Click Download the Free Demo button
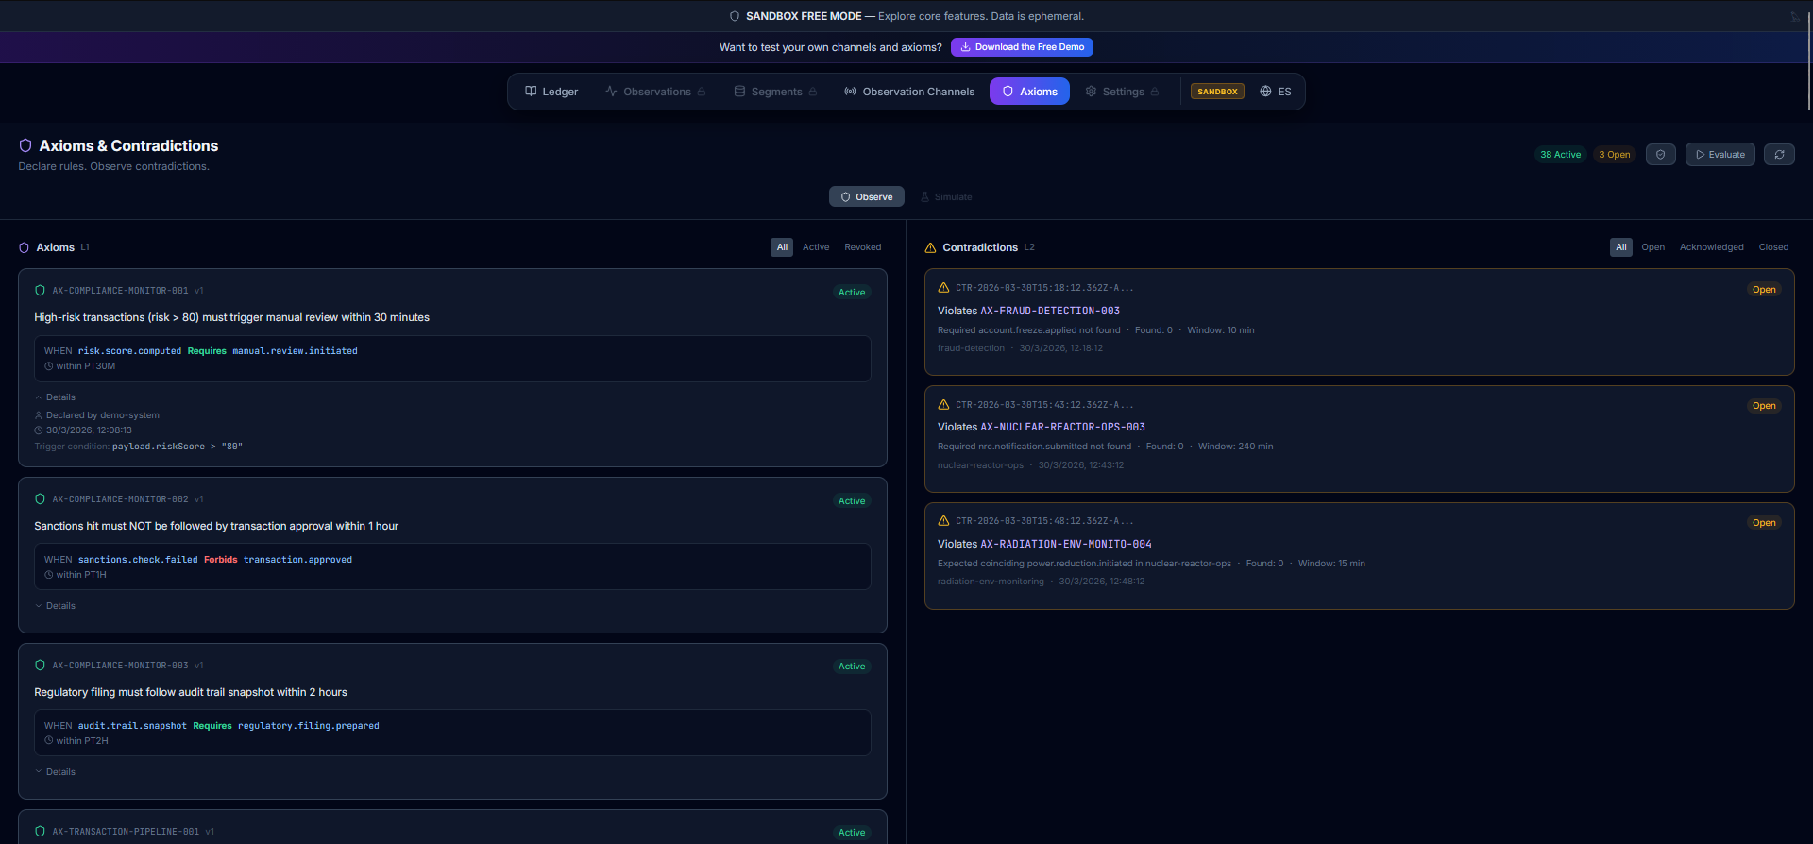Screen dimensions: 1813x844 [x=1022, y=47]
